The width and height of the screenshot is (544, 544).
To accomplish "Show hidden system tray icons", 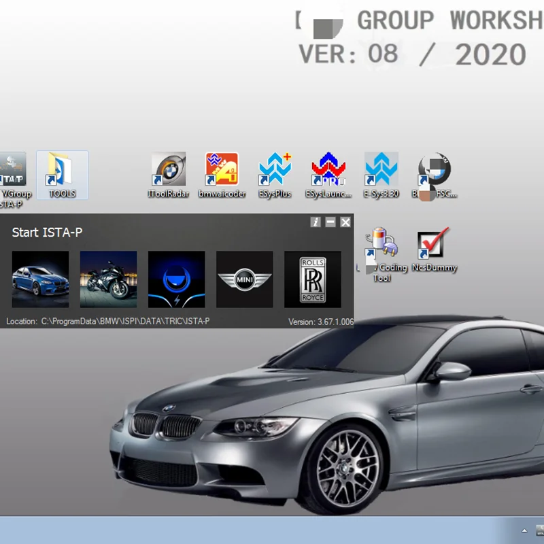I will tap(524, 530).
